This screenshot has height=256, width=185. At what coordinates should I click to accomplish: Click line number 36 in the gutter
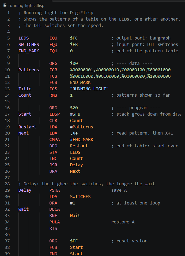point(7,234)
